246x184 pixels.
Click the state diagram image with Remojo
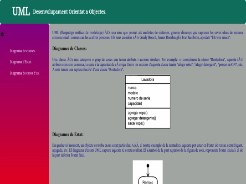click(x=148, y=172)
